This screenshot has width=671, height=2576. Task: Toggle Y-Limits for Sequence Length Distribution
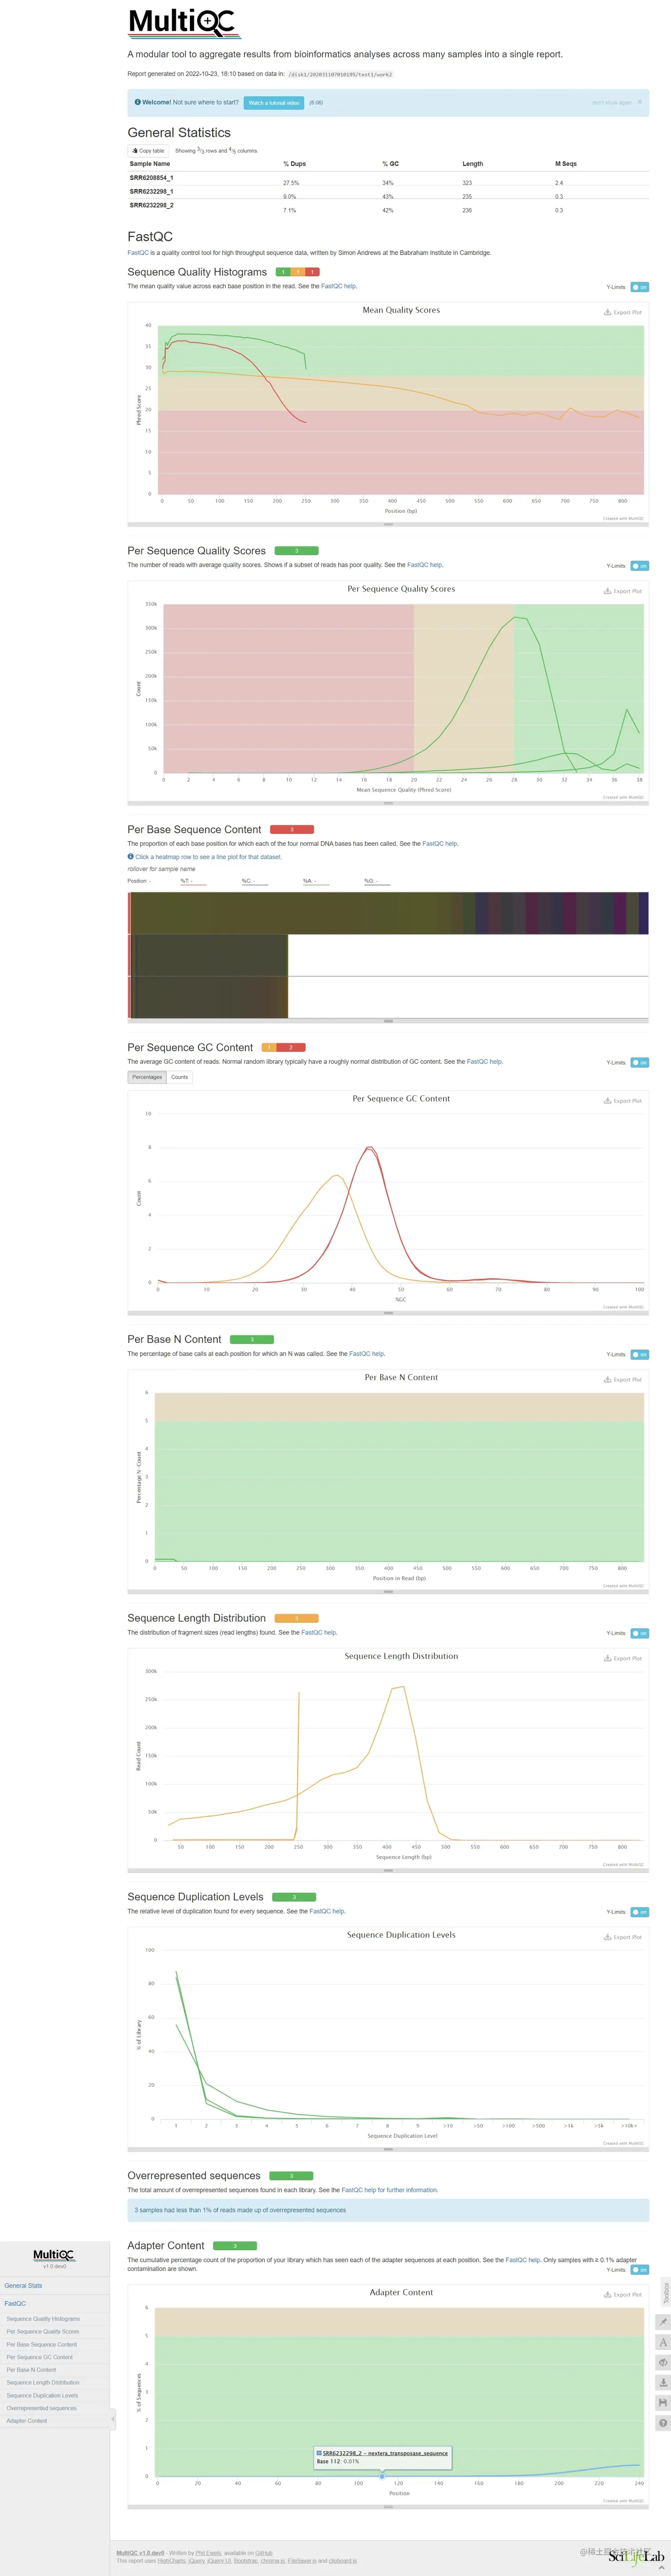point(640,1633)
